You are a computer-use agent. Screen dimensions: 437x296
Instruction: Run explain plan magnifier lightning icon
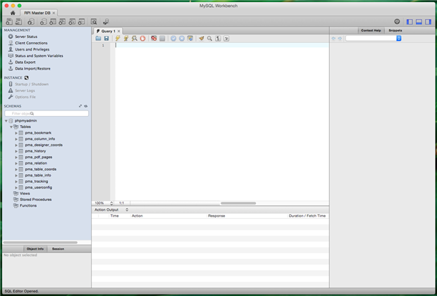(135, 39)
